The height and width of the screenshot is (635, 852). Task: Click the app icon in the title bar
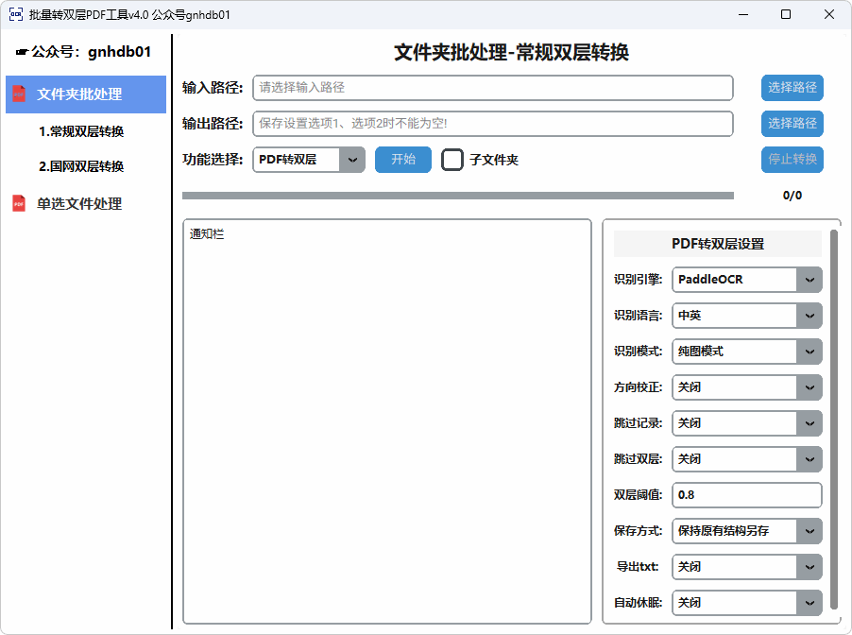point(16,15)
